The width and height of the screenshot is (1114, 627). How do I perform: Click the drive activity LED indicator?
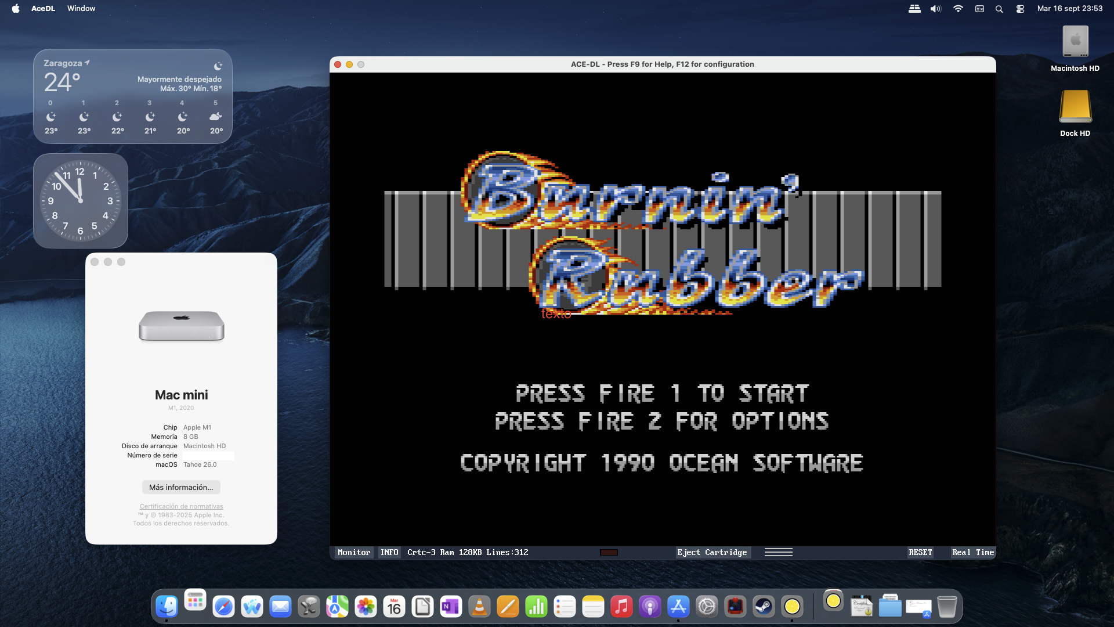point(609,552)
